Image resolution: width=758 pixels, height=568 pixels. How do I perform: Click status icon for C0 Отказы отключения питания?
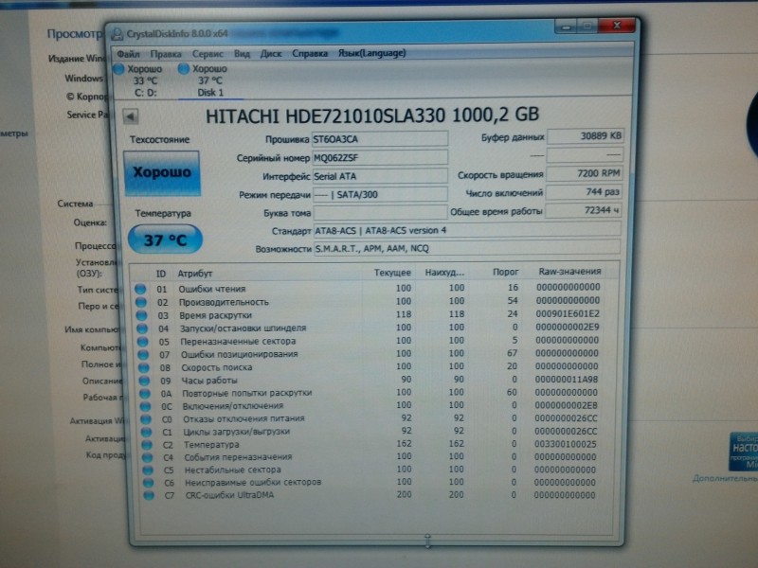146,419
